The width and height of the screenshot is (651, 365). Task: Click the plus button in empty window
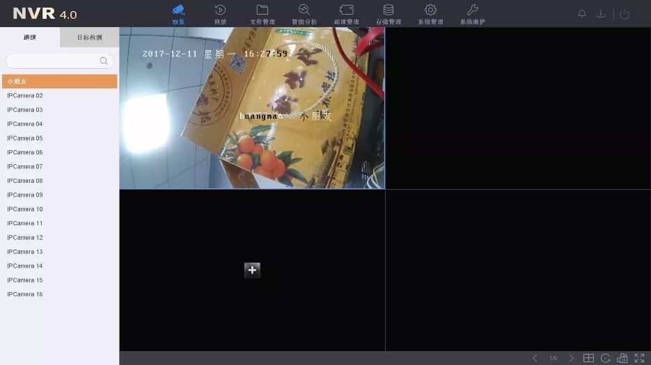pyautogui.click(x=252, y=270)
